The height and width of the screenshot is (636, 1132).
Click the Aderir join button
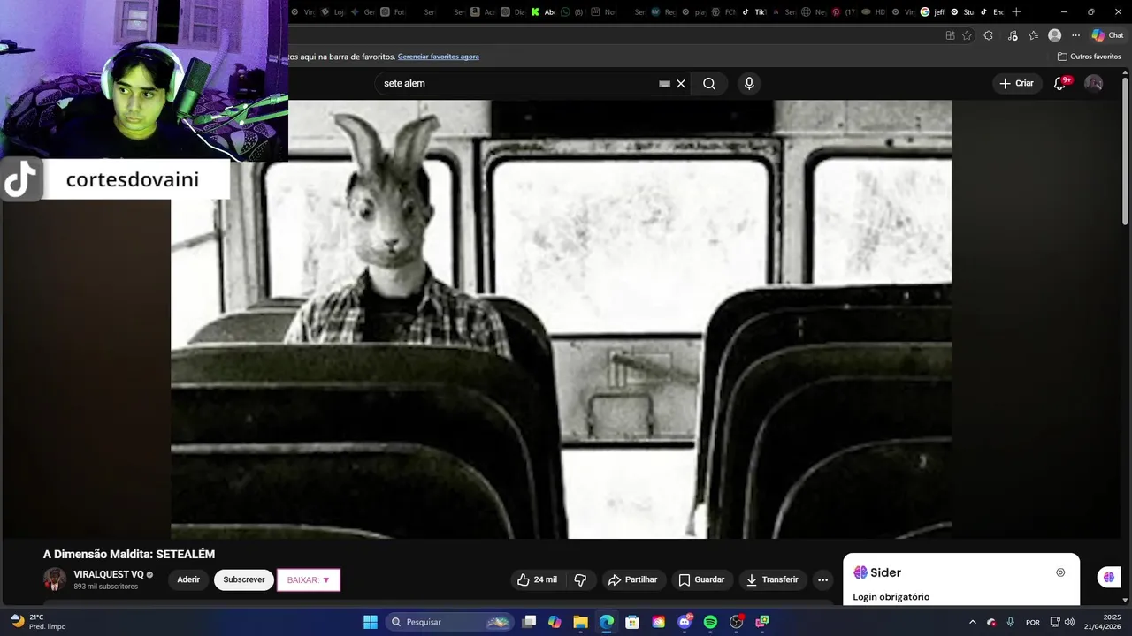click(x=188, y=579)
